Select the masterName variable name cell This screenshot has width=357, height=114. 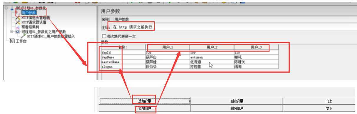[123, 62]
